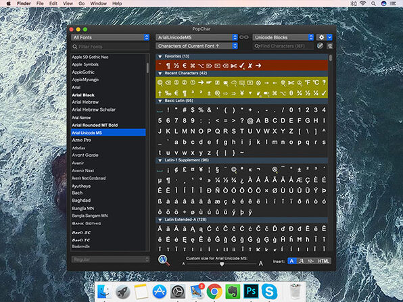
Task: Click the character table scrollbar thumb
Action: click(330, 58)
